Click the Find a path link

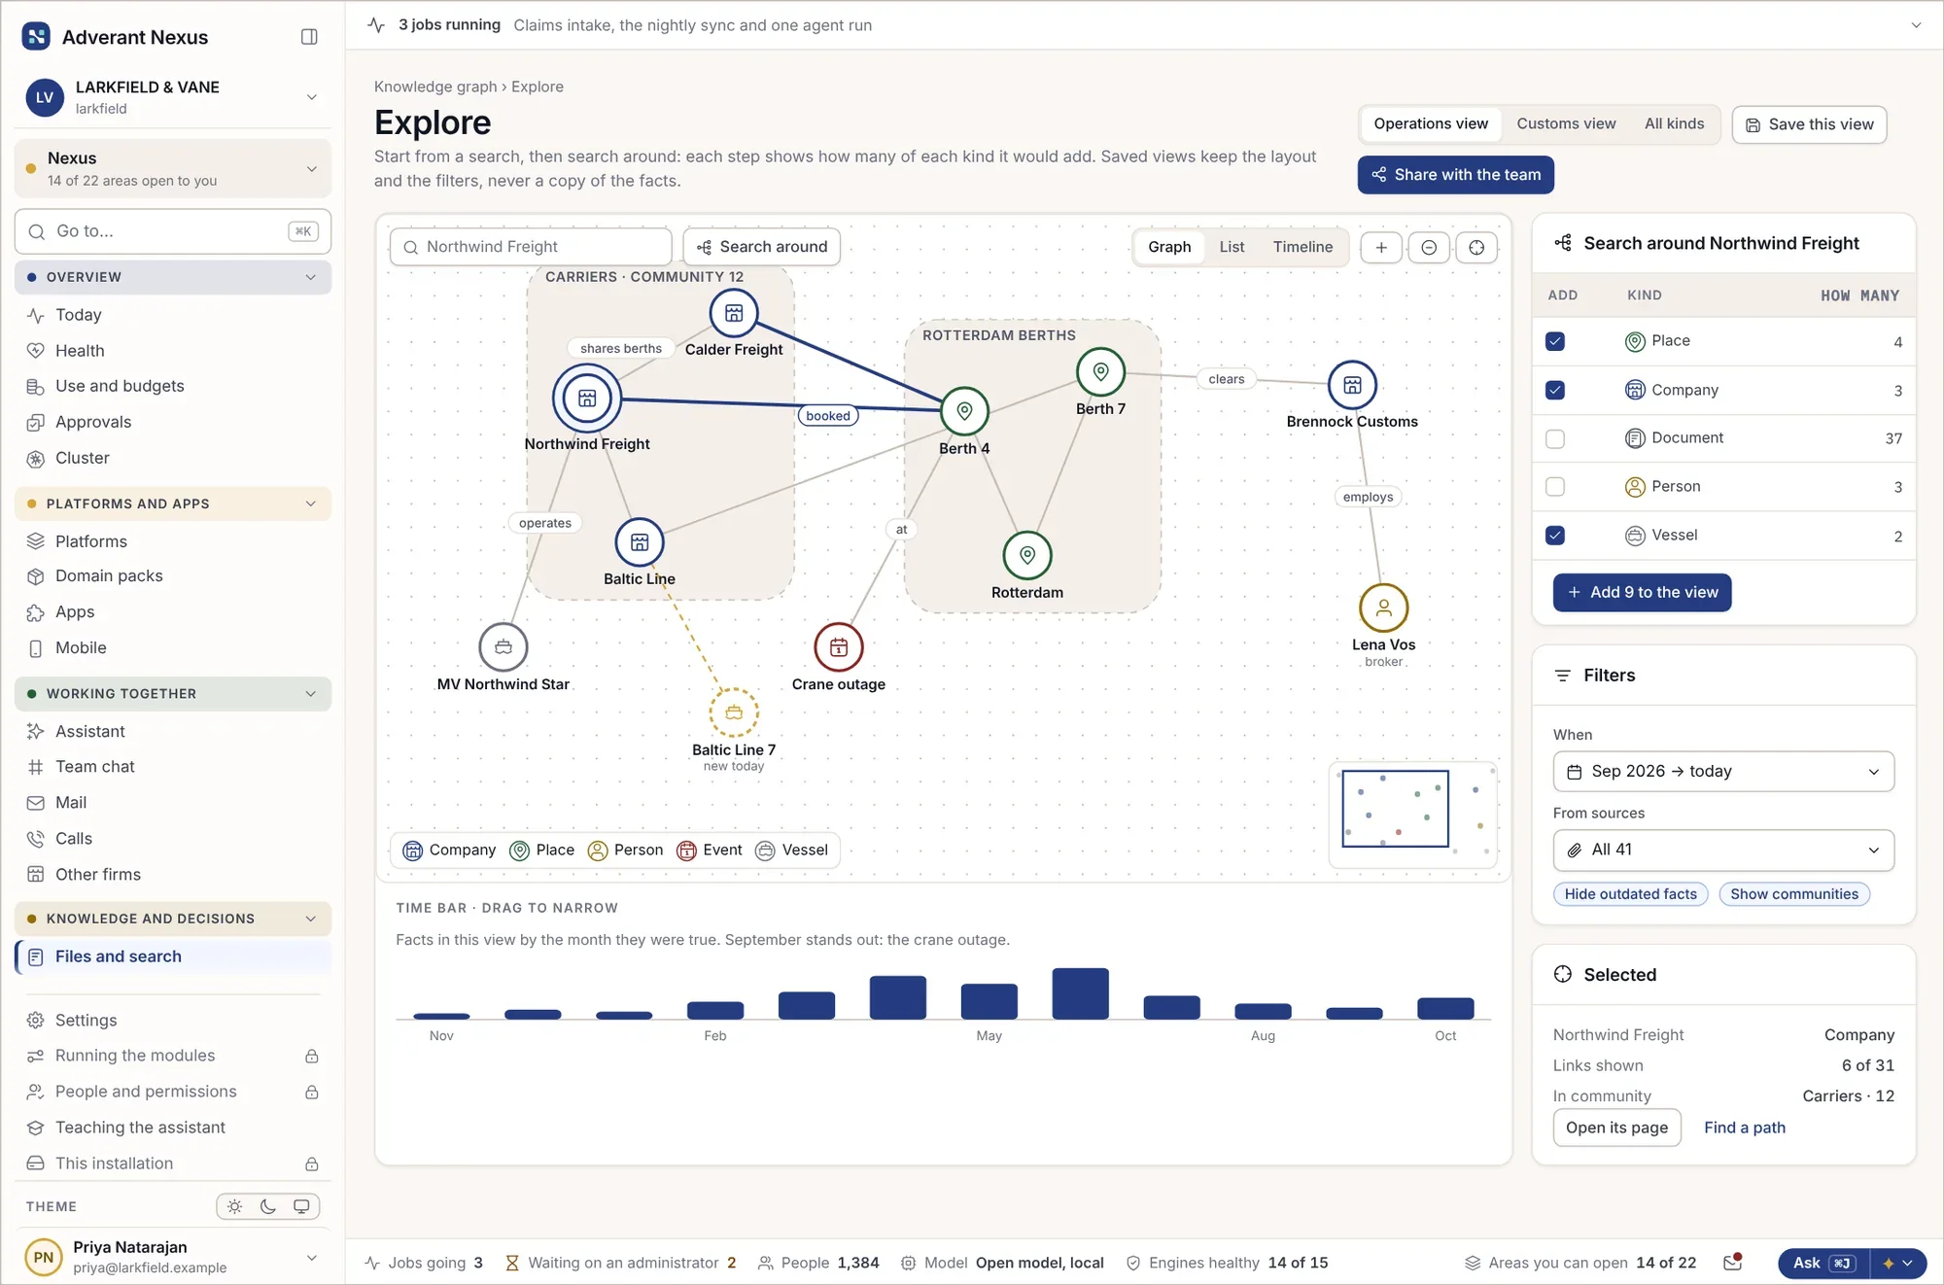coord(1745,1128)
